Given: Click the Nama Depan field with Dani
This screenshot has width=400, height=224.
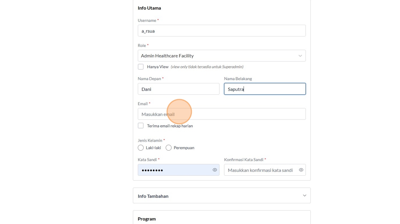Looking at the screenshot, I should click(x=179, y=89).
